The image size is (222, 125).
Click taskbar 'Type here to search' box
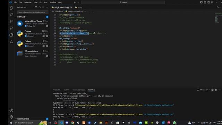pos(31,123)
